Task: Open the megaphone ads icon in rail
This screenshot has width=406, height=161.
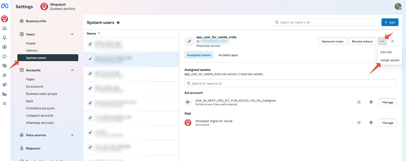Action: pos(4,85)
